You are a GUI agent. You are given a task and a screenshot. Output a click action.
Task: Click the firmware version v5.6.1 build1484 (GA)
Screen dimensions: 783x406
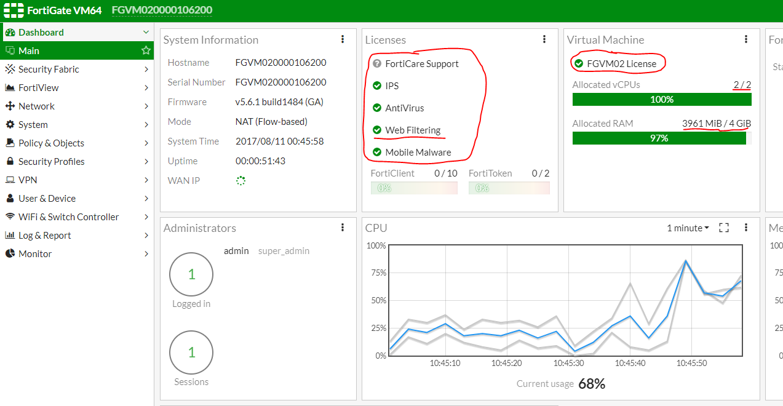pos(279,102)
